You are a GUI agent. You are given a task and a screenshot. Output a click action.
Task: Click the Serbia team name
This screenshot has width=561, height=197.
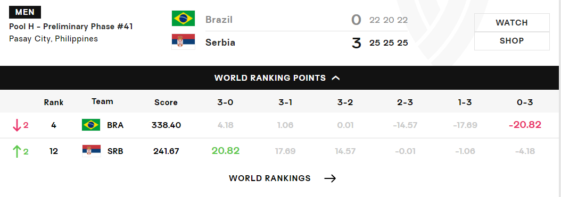pyautogui.click(x=220, y=42)
